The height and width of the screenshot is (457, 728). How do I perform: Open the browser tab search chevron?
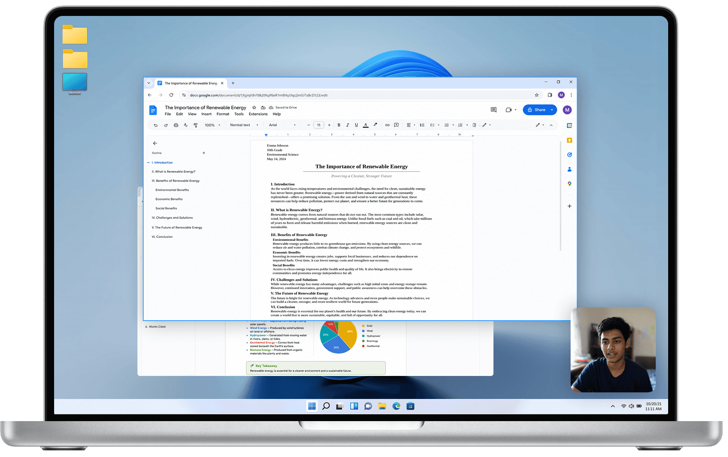[149, 83]
